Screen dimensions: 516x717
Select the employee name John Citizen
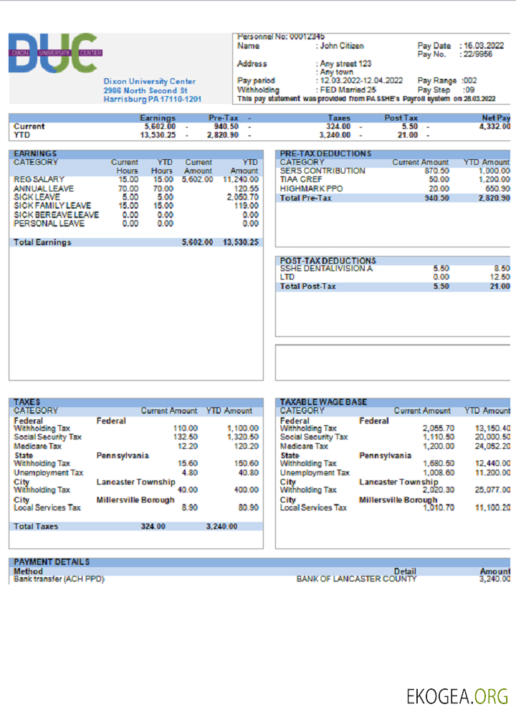coord(342,46)
